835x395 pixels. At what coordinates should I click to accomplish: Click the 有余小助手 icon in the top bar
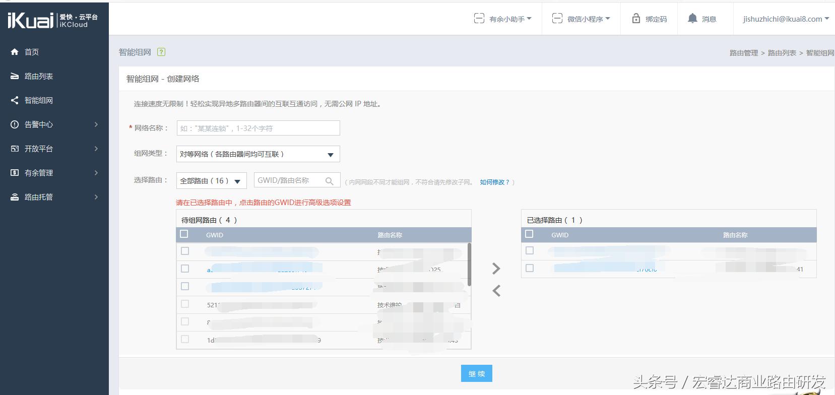479,19
